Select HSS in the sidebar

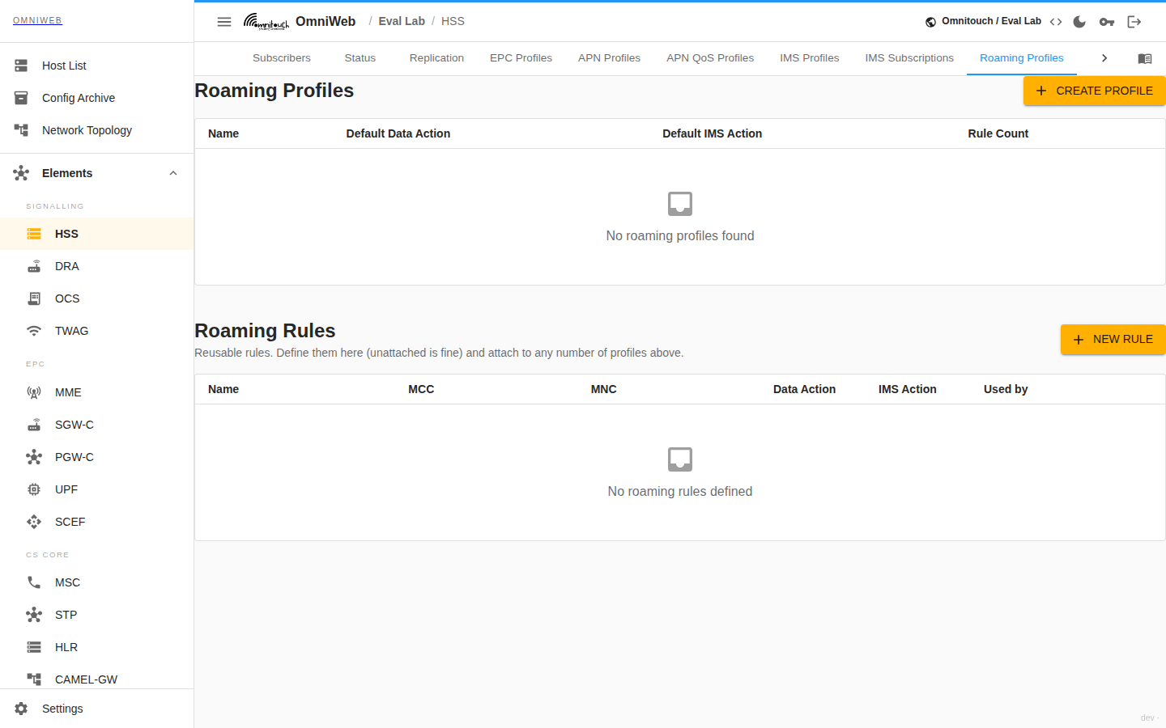(96, 234)
